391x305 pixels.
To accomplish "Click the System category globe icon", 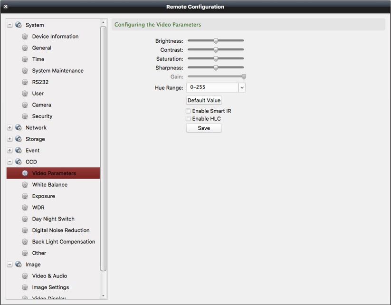I will pyautogui.click(x=18, y=25).
